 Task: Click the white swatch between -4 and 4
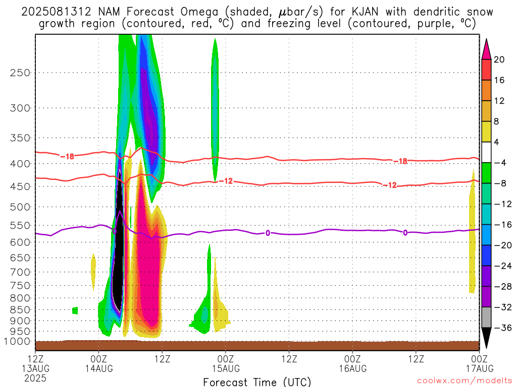click(x=486, y=152)
